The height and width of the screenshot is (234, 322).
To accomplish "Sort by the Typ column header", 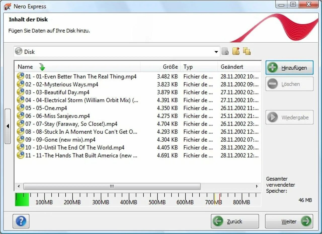I will pos(199,67).
